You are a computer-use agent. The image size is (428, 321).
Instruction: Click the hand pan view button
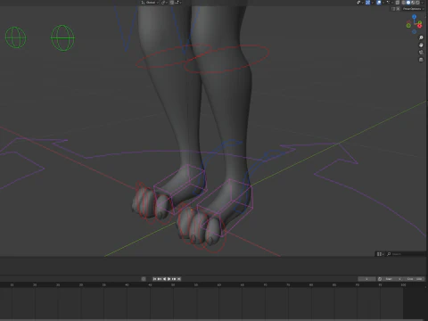point(421,45)
